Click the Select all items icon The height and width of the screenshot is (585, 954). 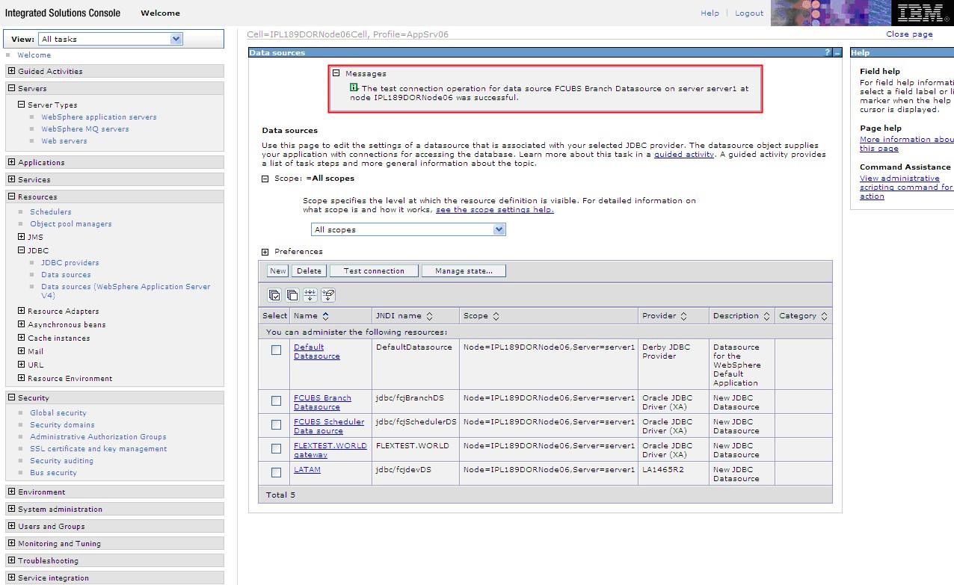click(274, 295)
